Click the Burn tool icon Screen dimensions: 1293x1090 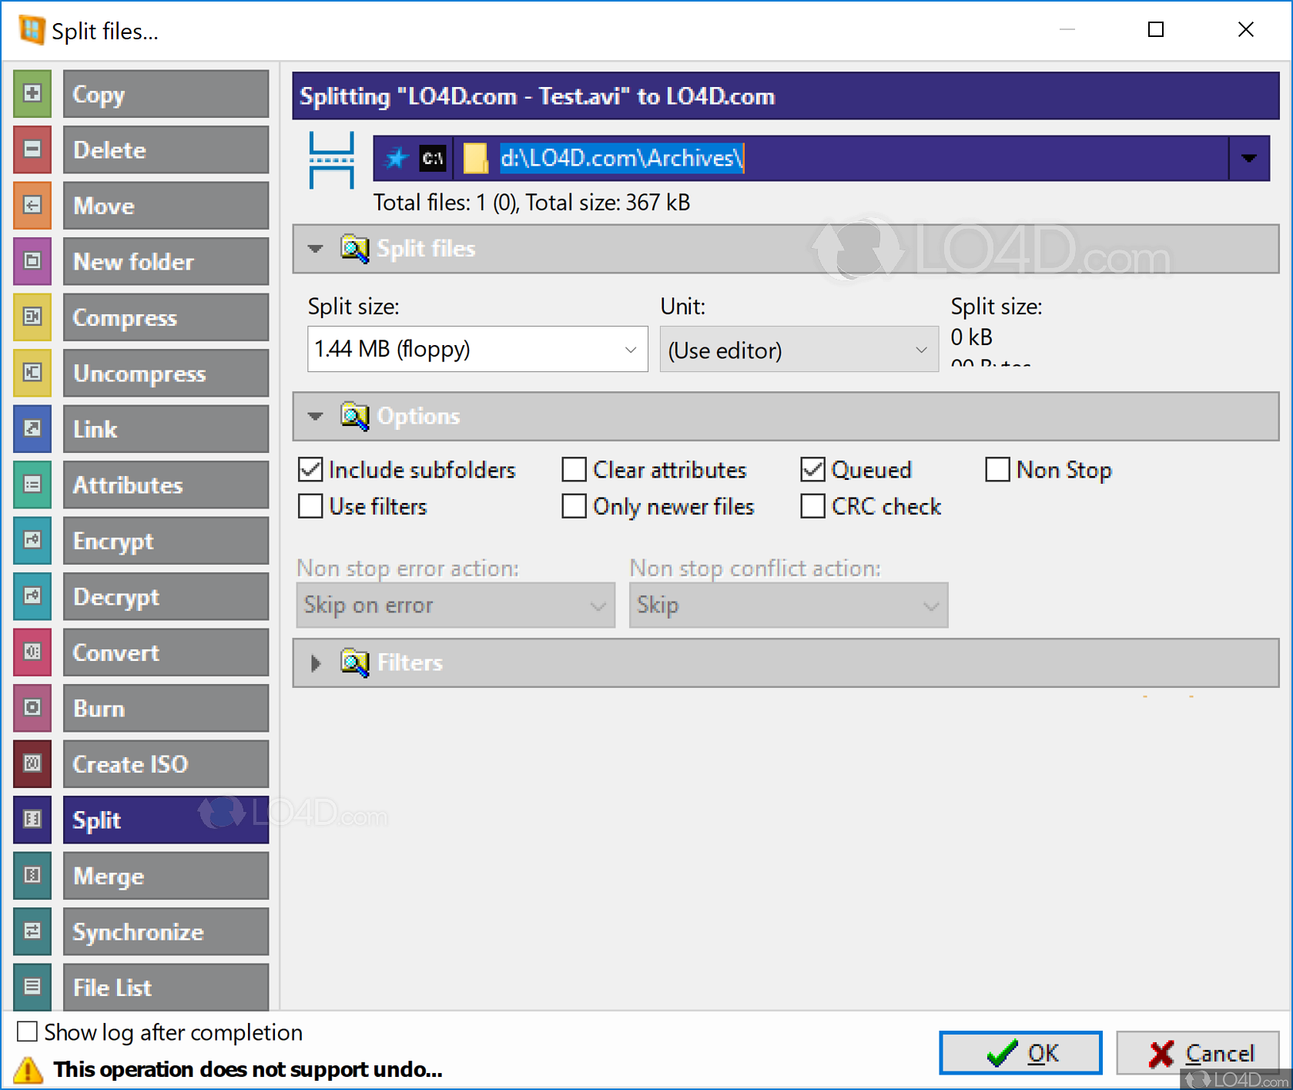32,708
